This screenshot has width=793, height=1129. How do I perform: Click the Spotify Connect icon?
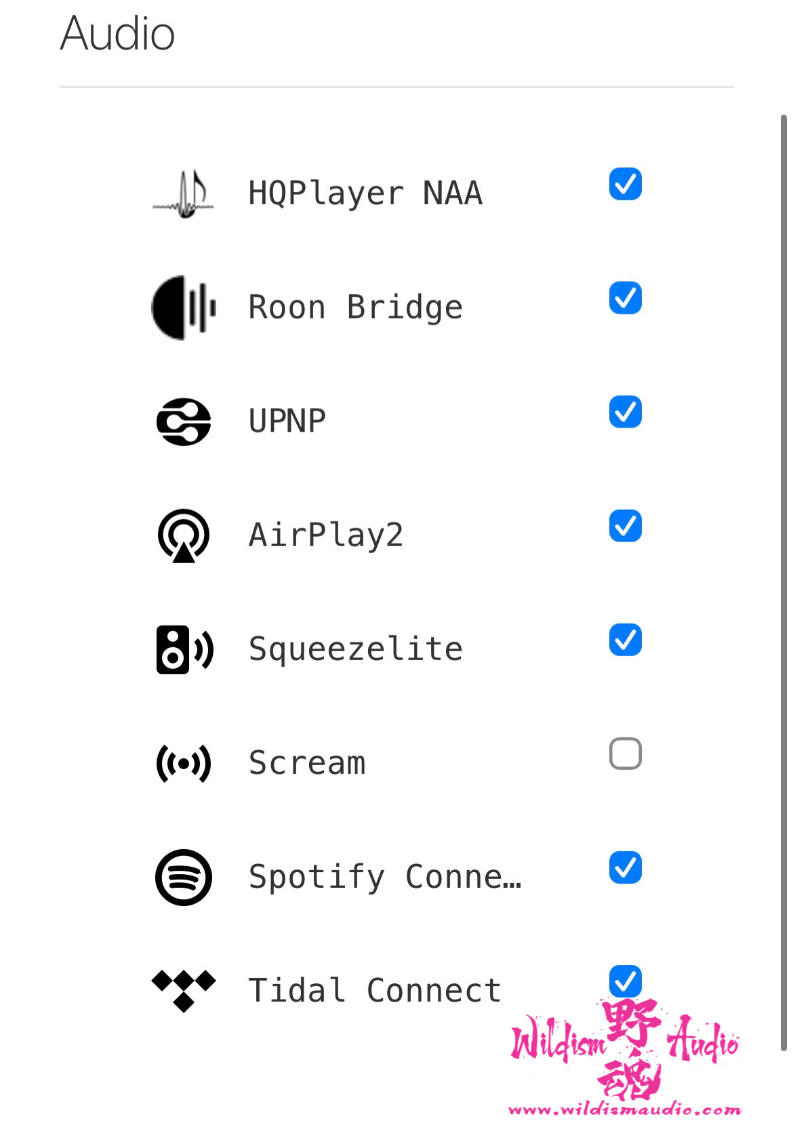tap(184, 878)
